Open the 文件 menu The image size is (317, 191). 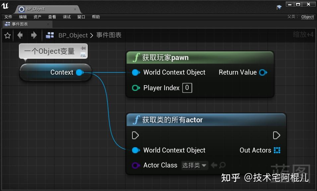(8, 17)
